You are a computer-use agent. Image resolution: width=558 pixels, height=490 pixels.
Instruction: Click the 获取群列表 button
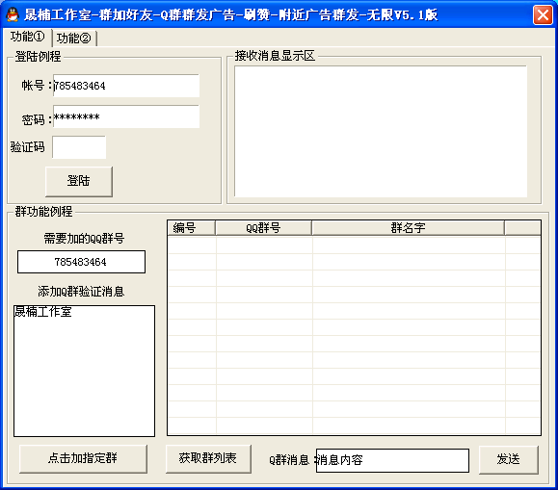pos(208,458)
